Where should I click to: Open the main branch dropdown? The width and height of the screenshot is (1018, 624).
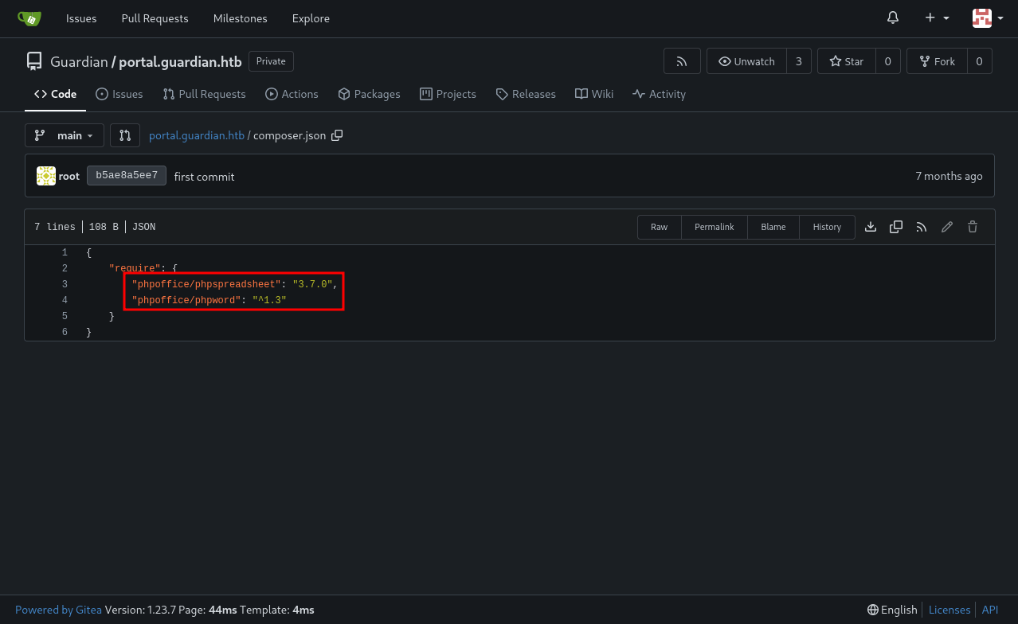pos(65,135)
